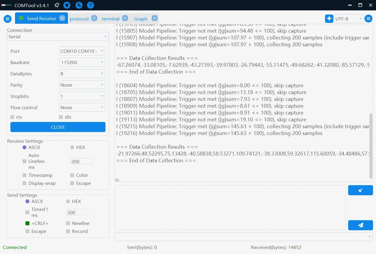Click the language translate icon
This screenshot has width=376, height=254.
79,5
